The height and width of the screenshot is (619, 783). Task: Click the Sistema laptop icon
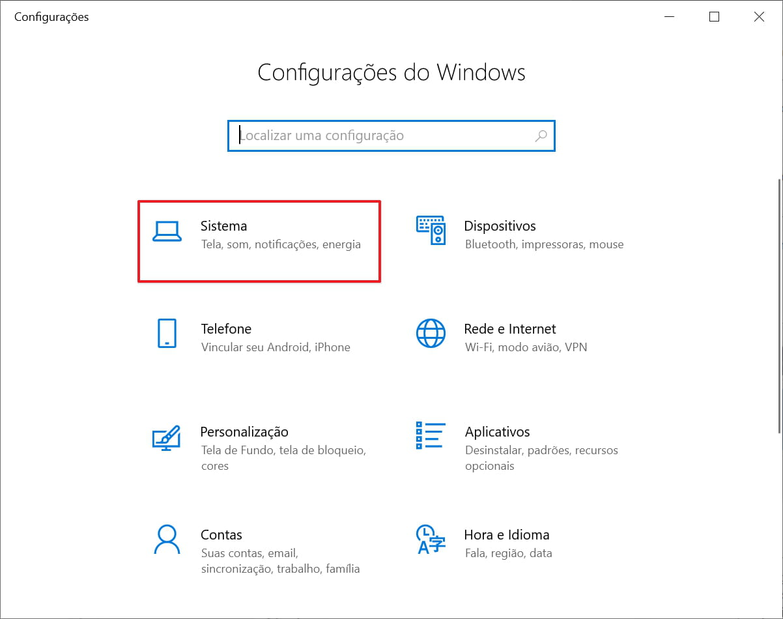[x=167, y=231]
